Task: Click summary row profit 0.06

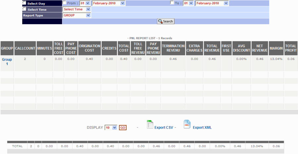Action: [276, 146]
